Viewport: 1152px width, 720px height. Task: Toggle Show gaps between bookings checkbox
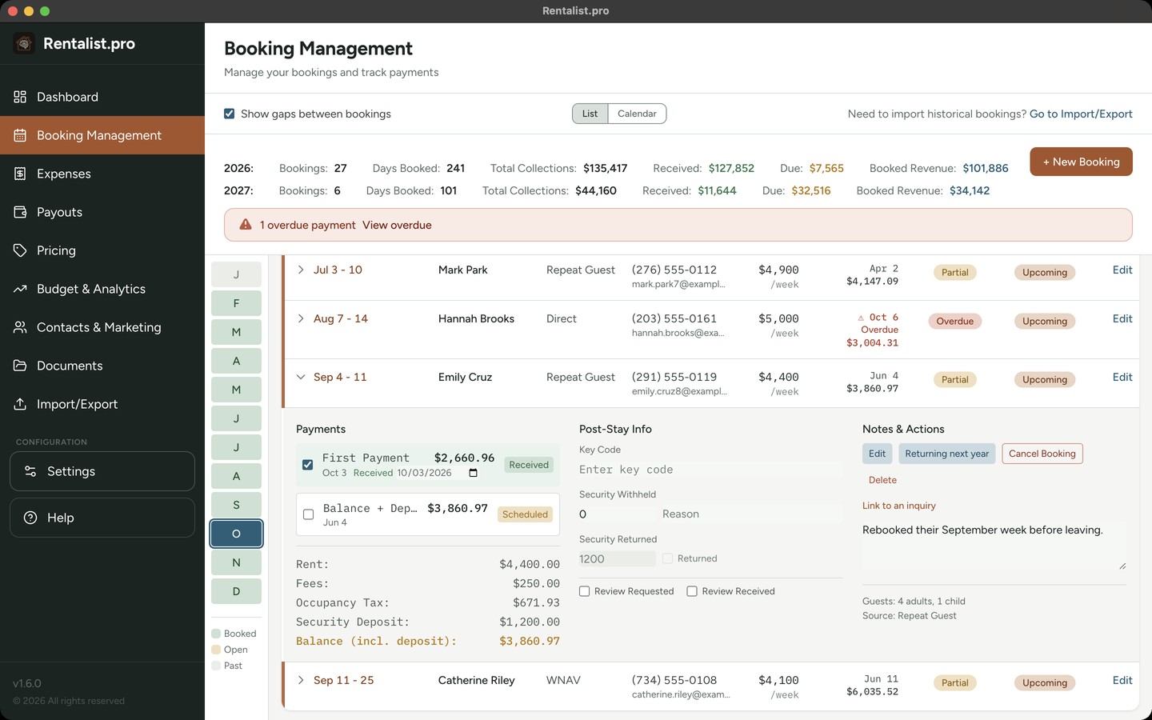(x=230, y=114)
